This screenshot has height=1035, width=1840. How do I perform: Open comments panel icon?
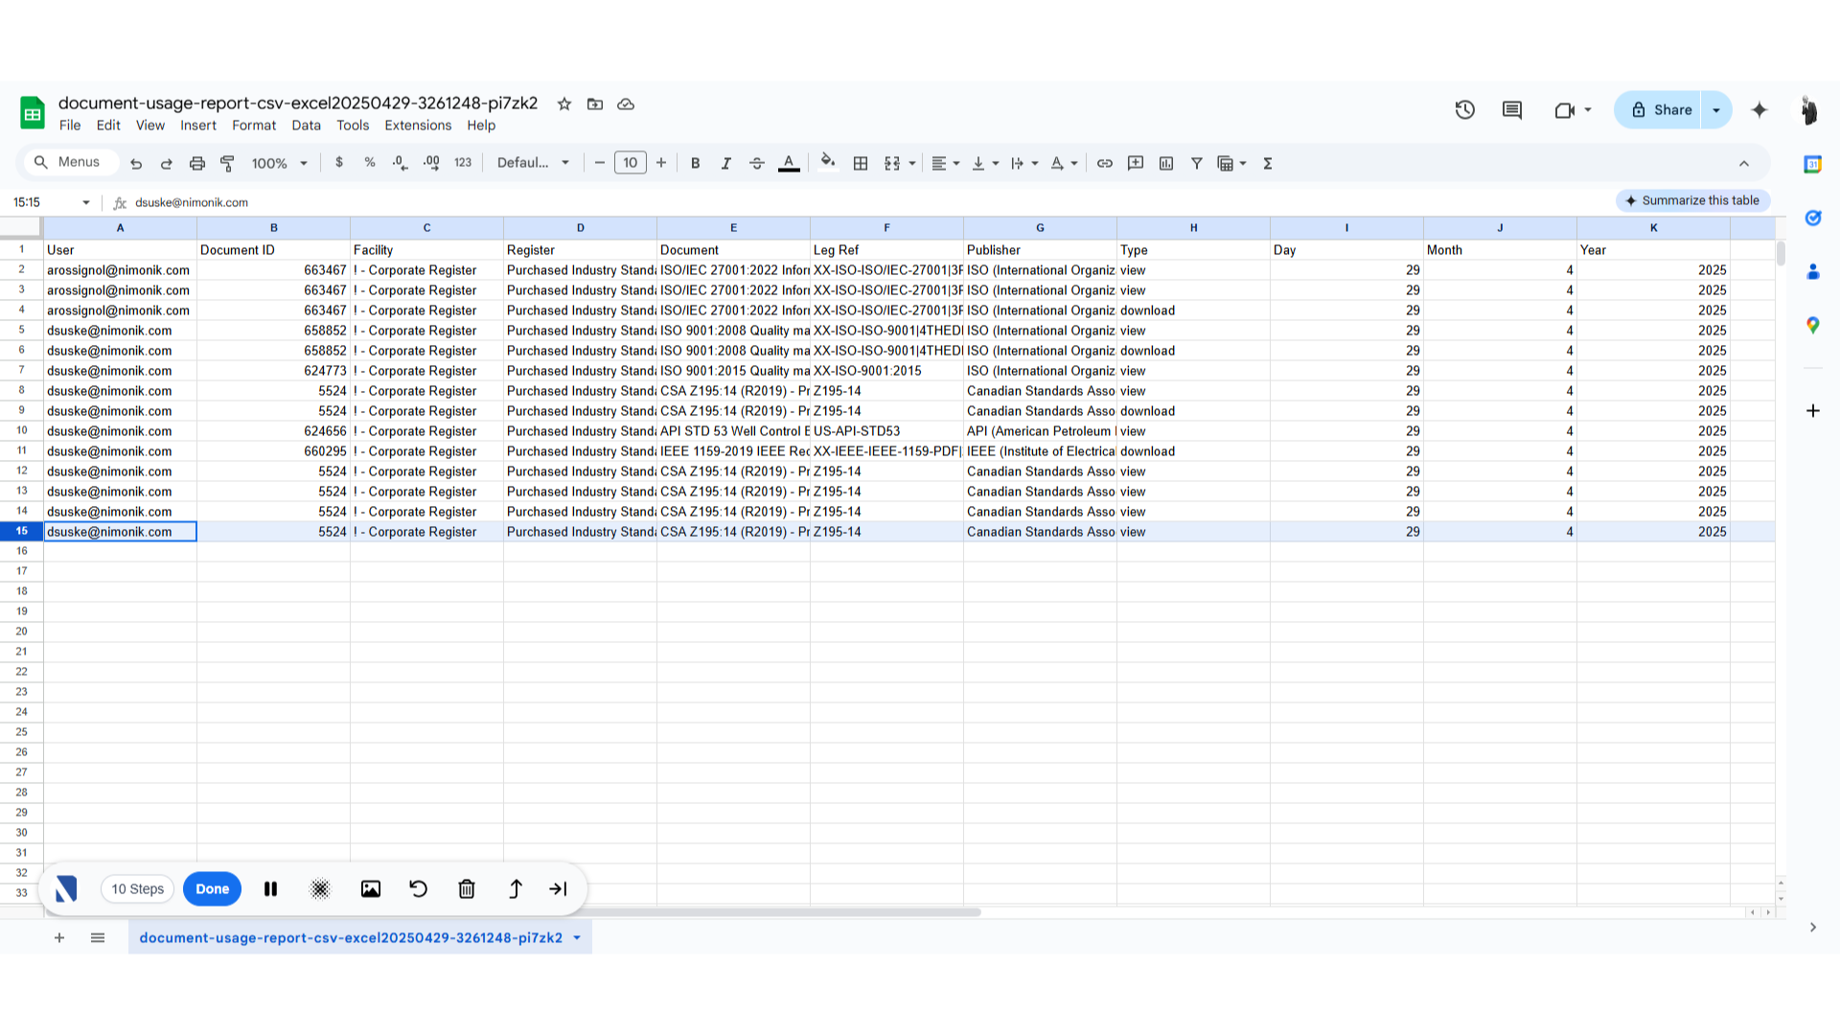tap(1512, 110)
